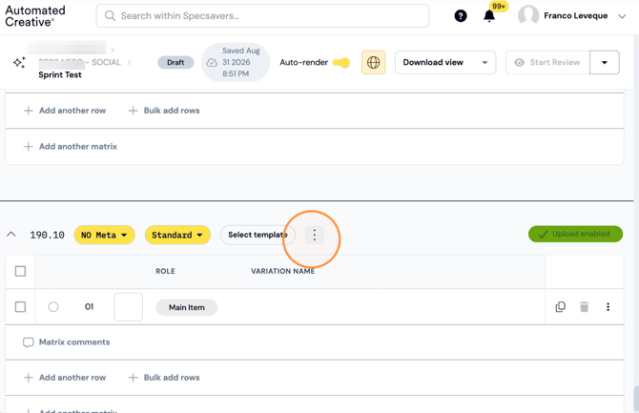
Task: Open Matrix comments
Action: click(x=67, y=342)
